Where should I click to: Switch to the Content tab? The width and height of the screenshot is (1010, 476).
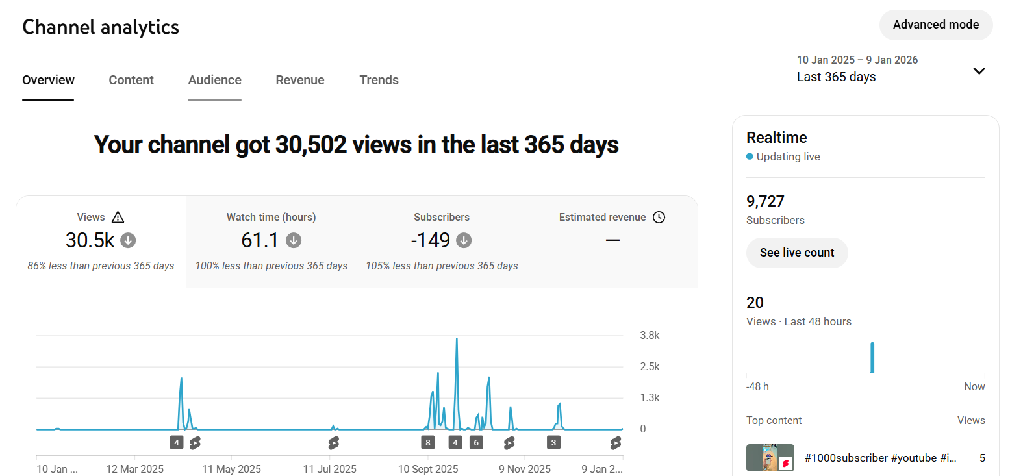[131, 81]
